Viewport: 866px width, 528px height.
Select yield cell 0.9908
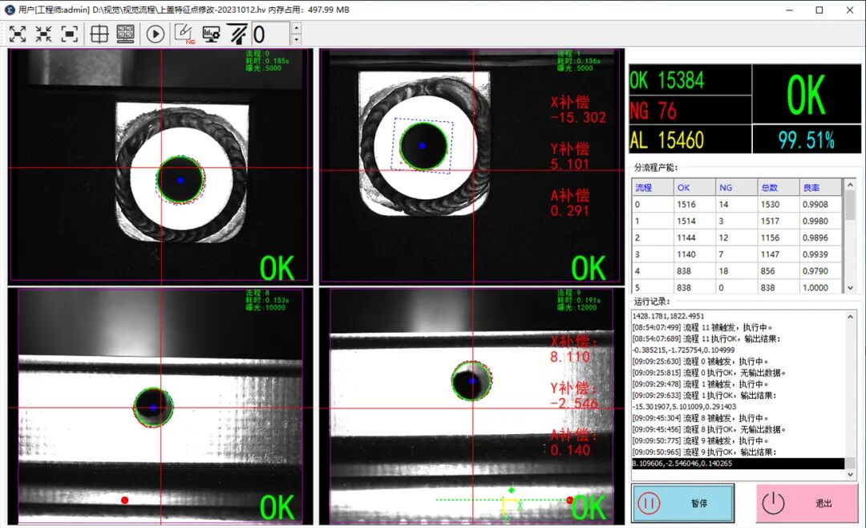(821, 204)
